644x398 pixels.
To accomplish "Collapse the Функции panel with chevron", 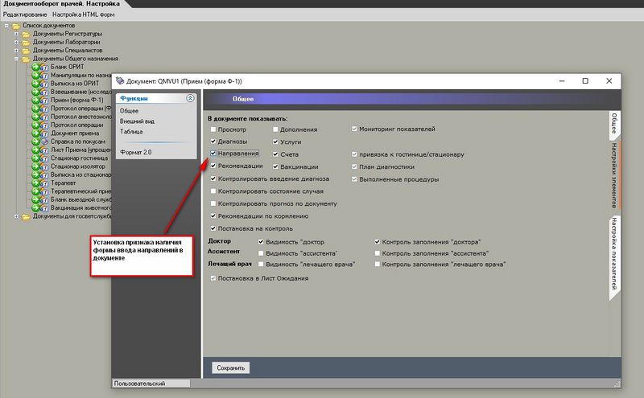I will pyautogui.click(x=190, y=98).
